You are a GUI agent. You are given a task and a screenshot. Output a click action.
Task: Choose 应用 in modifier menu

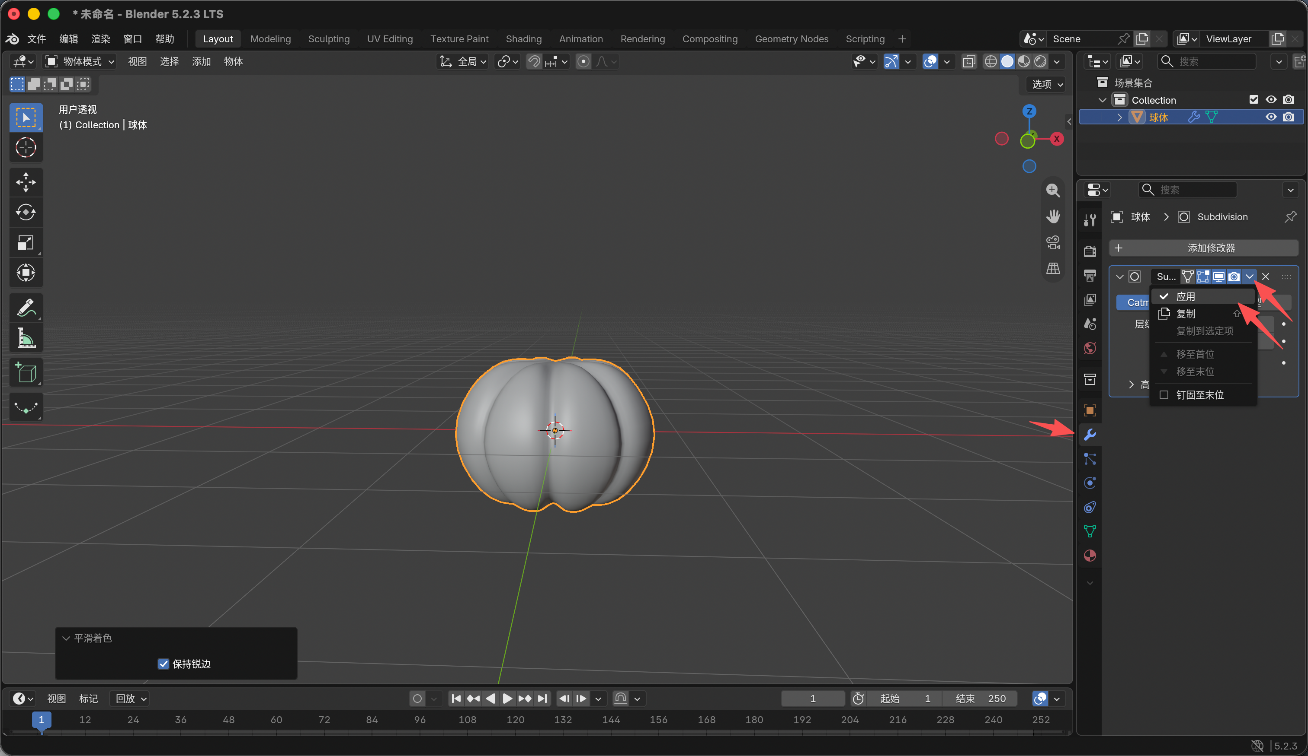pyautogui.click(x=1202, y=296)
